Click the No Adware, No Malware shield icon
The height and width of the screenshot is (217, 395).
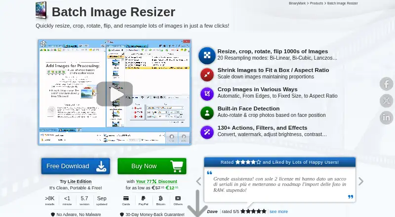pos(53,215)
